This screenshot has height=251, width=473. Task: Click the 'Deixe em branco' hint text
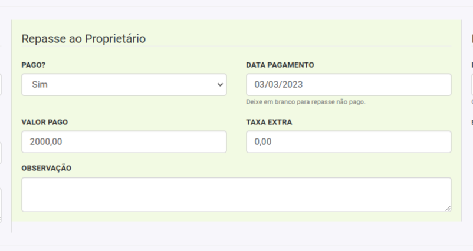306,102
